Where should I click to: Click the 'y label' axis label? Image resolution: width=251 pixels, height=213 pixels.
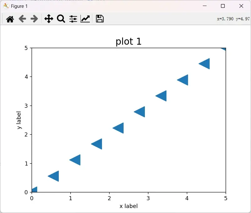pos(19,120)
